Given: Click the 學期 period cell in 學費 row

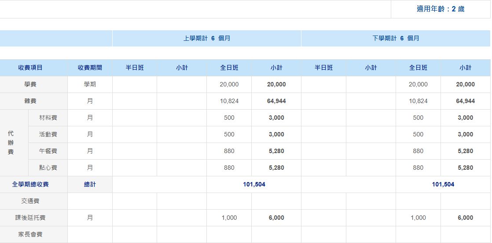Looking at the screenshot, I should pyautogui.click(x=90, y=84).
